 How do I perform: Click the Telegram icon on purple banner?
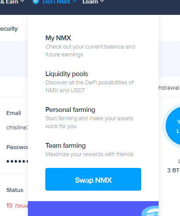point(150,211)
